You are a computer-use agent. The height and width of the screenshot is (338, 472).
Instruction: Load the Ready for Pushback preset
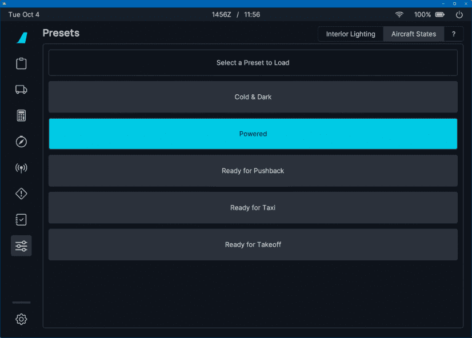tap(253, 171)
